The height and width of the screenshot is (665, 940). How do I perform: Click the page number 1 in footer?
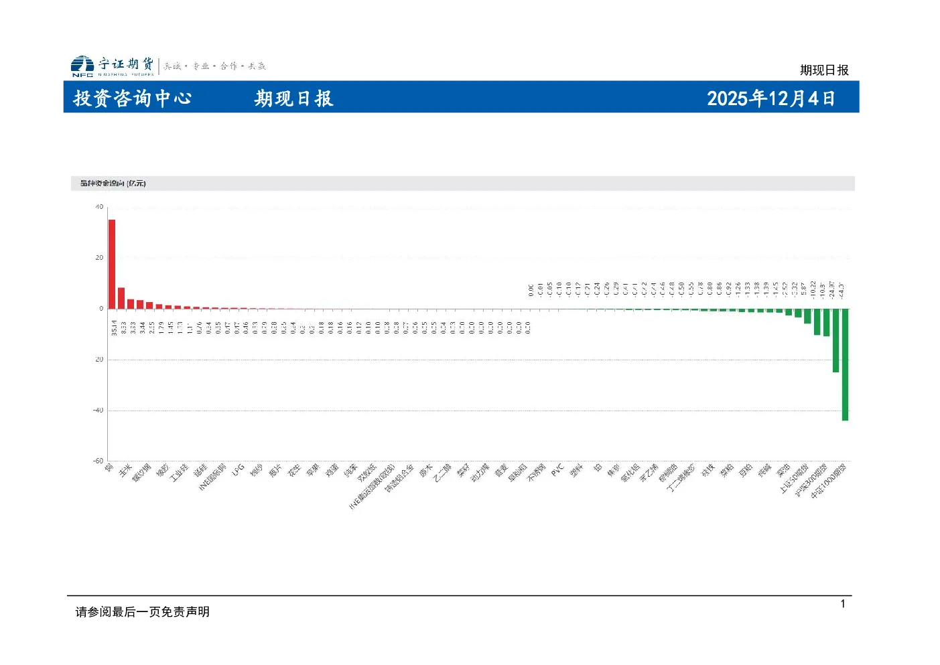click(843, 604)
